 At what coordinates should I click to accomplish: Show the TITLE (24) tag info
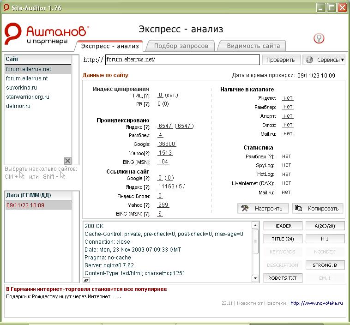click(283, 239)
